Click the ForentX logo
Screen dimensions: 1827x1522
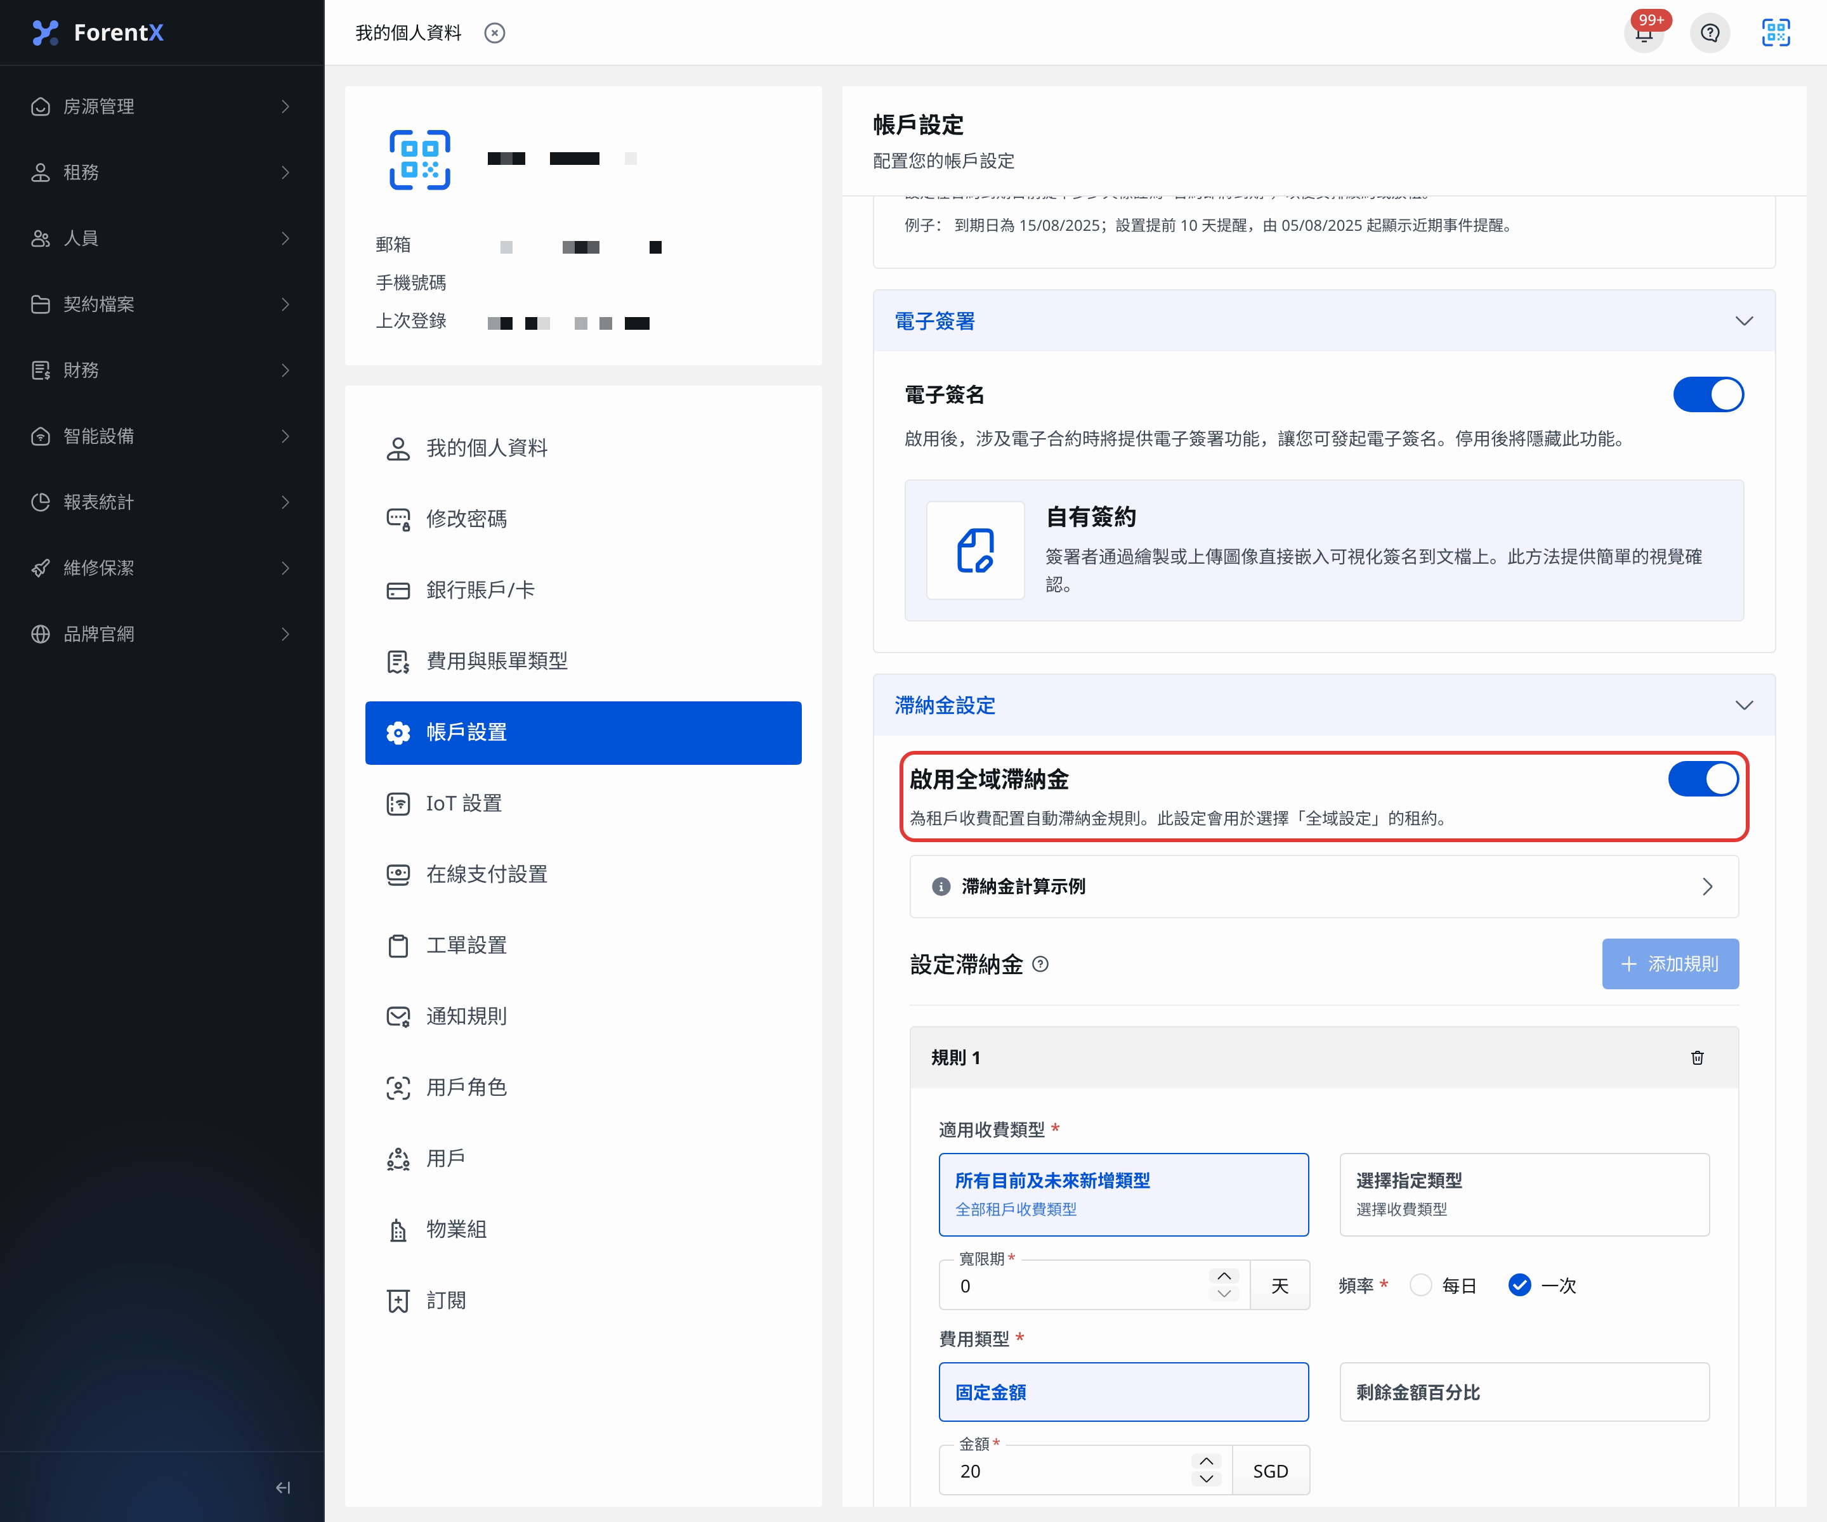pos(98,33)
